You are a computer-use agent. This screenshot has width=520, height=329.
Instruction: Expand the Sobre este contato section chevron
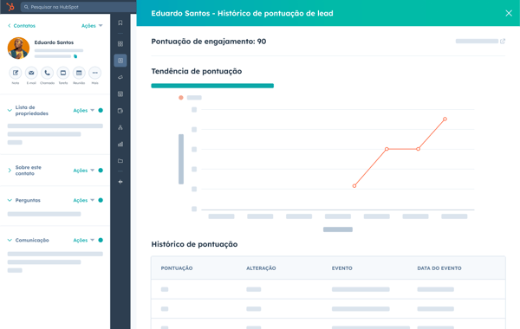point(10,171)
